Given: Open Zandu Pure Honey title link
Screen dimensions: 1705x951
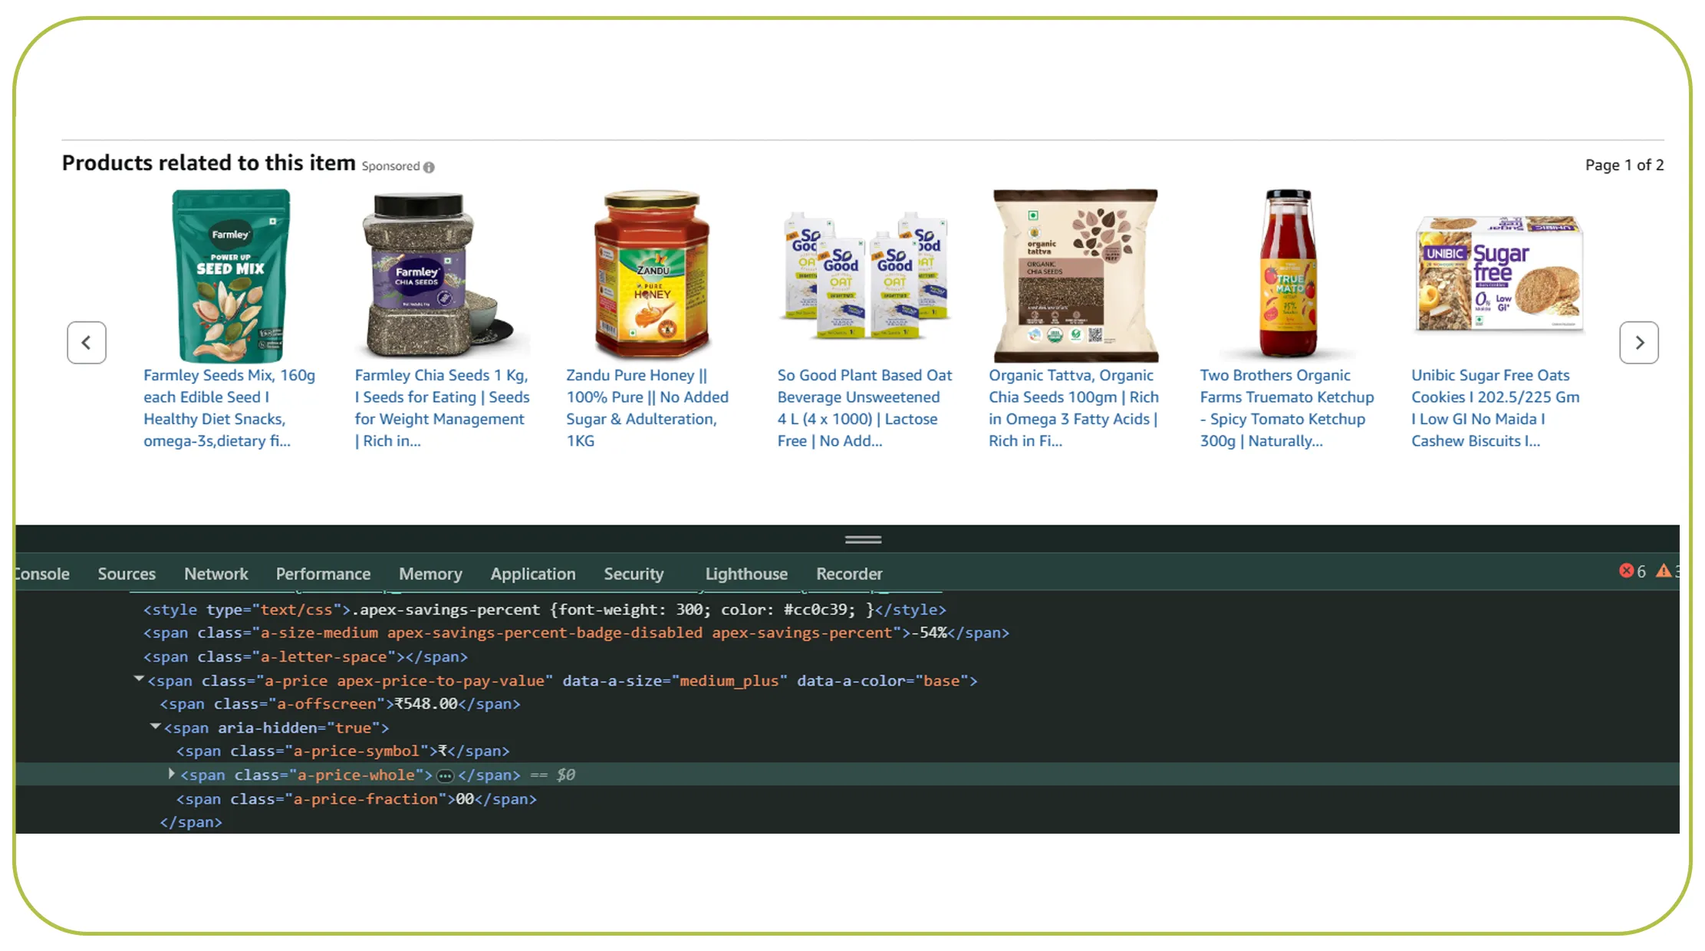Looking at the screenshot, I should pos(647,408).
